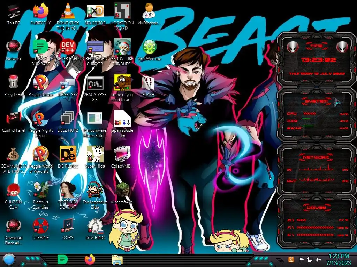The height and width of the screenshot is (267, 357).
Task: Click the network connection tray icon
Action: [x=310, y=259]
